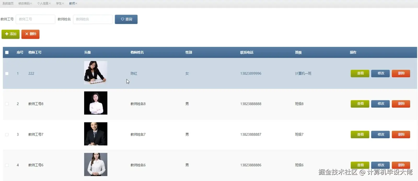Screen dimensions: 418x181
Task: Select the class cell 班级7
Action: [x=299, y=135]
